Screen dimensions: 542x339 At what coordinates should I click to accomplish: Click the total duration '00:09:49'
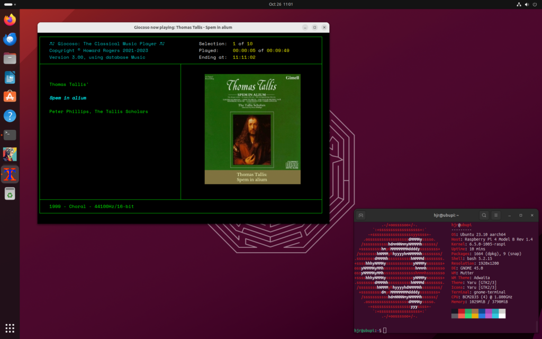click(x=278, y=50)
